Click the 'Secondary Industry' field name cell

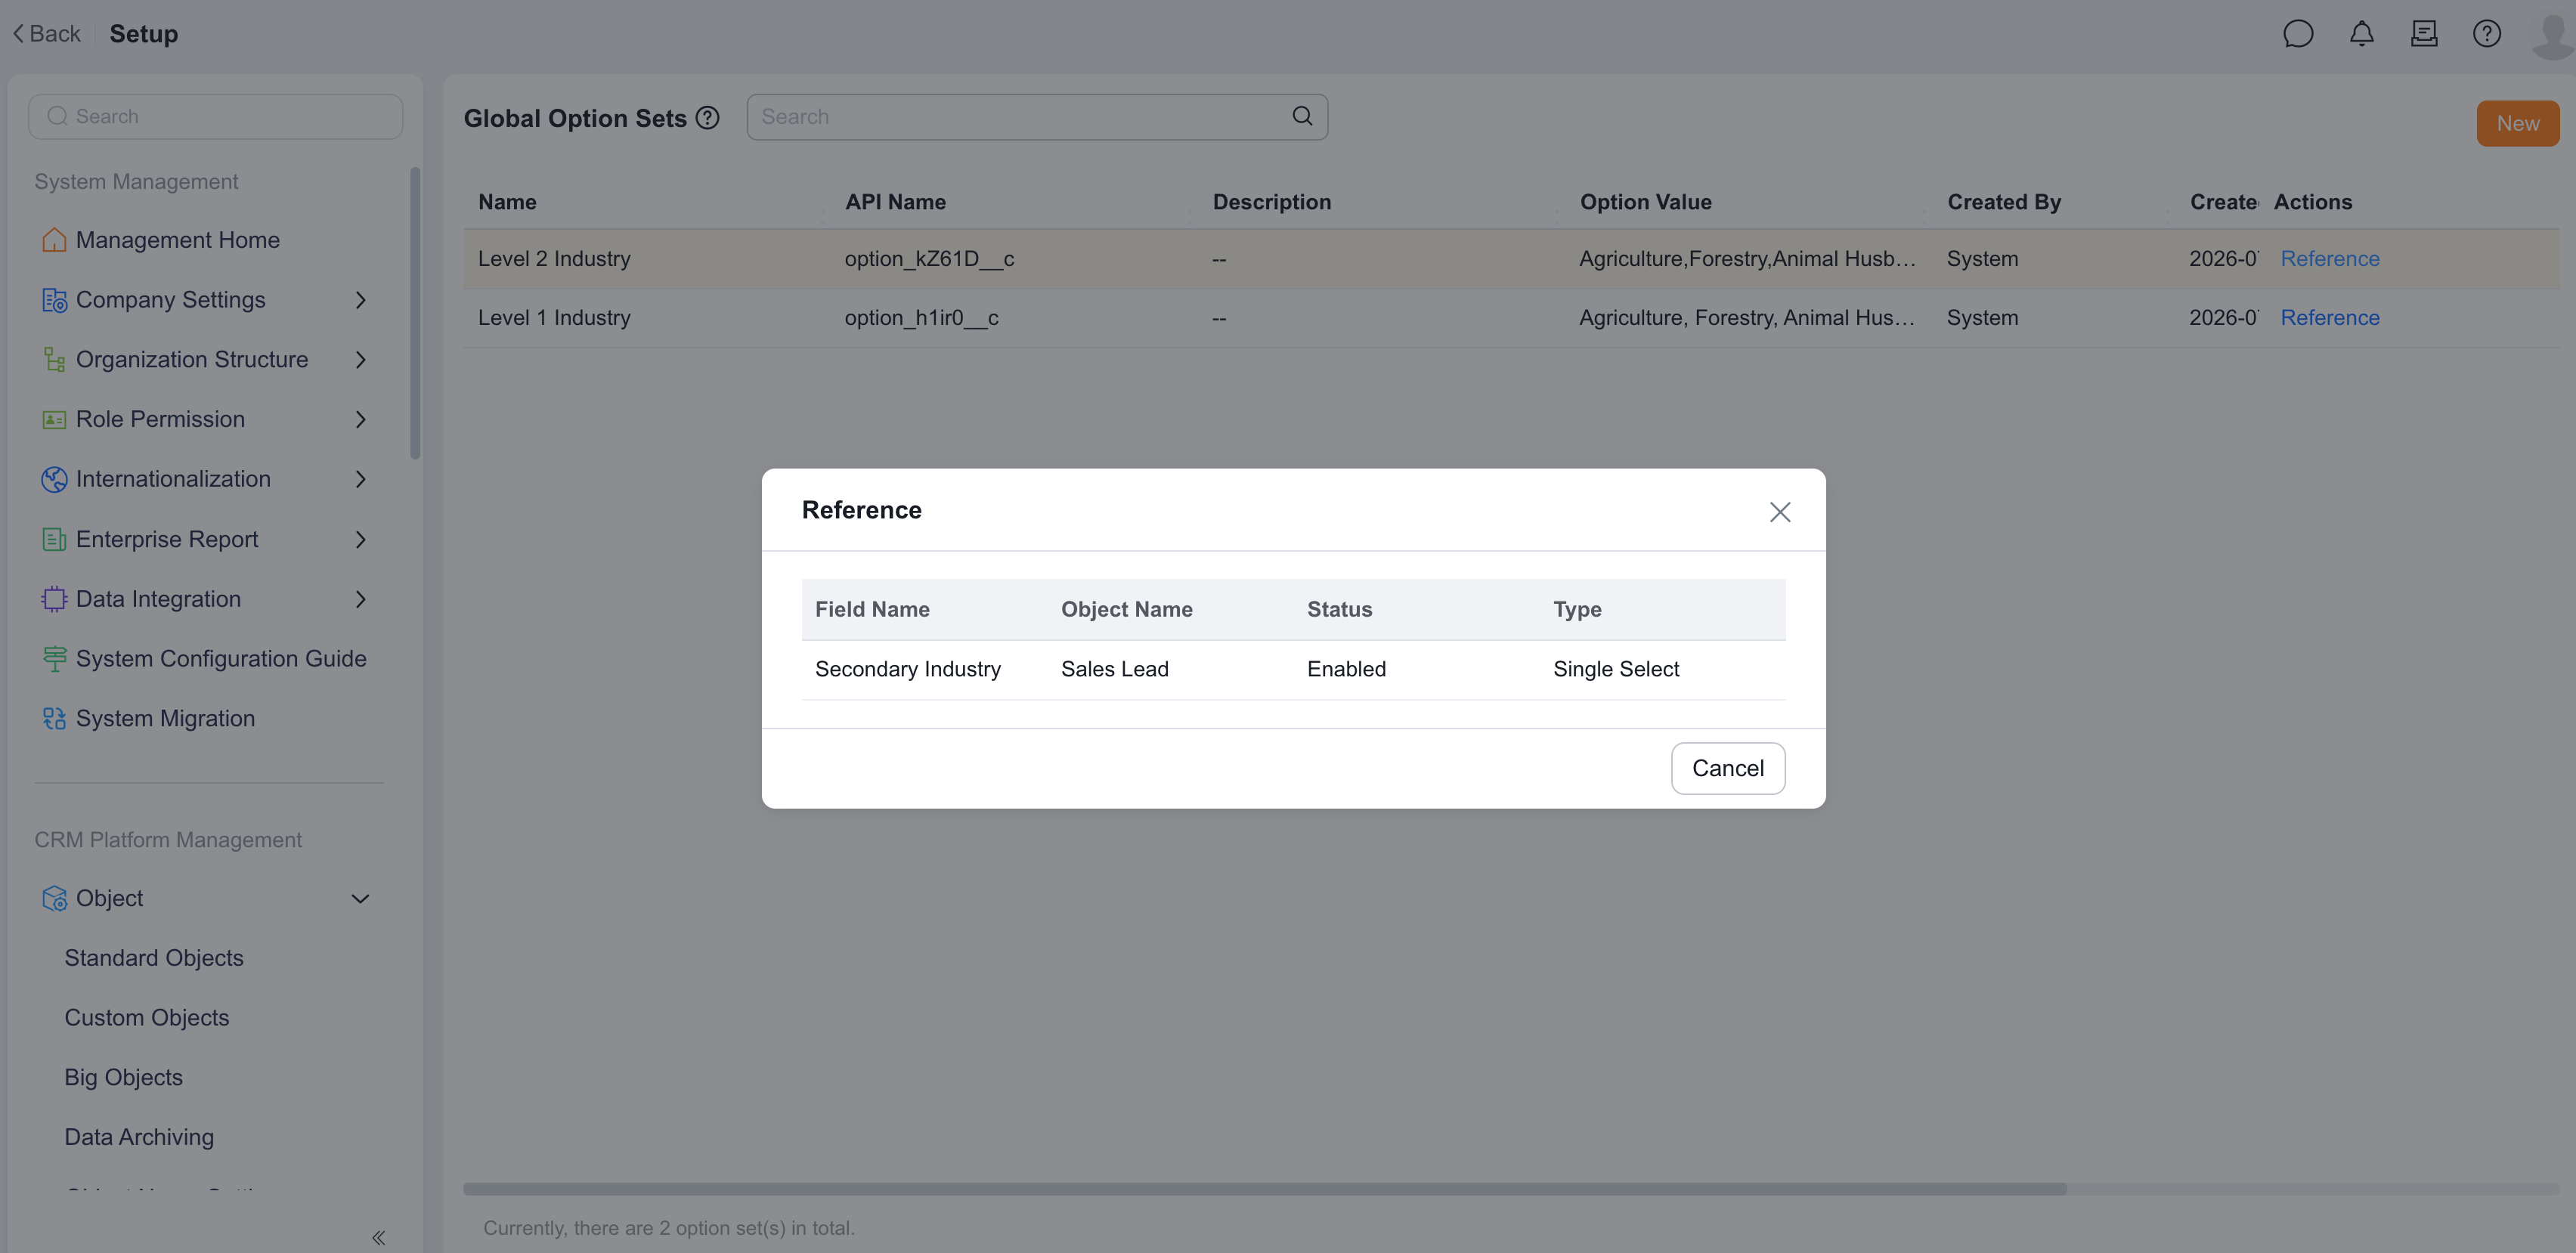coord(907,669)
